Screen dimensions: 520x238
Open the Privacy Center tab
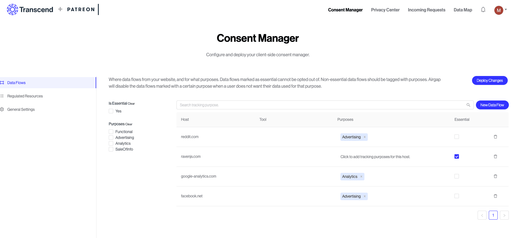(385, 10)
